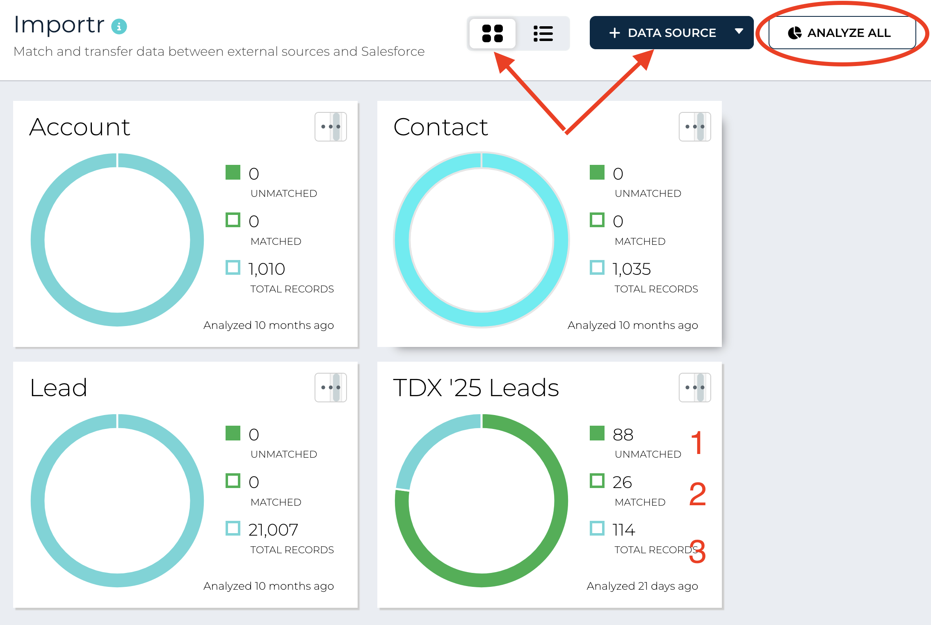Open the Lead card options menu

tap(331, 388)
